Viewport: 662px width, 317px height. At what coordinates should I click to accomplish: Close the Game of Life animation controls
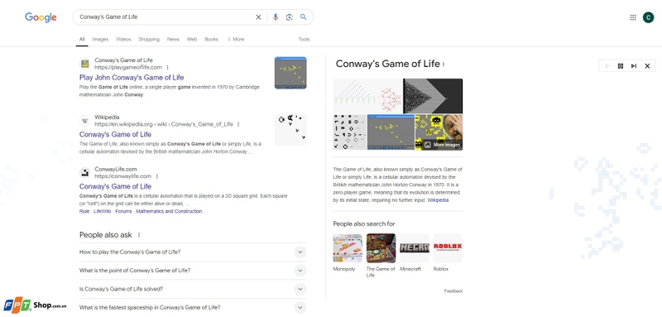click(x=647, y=66)
